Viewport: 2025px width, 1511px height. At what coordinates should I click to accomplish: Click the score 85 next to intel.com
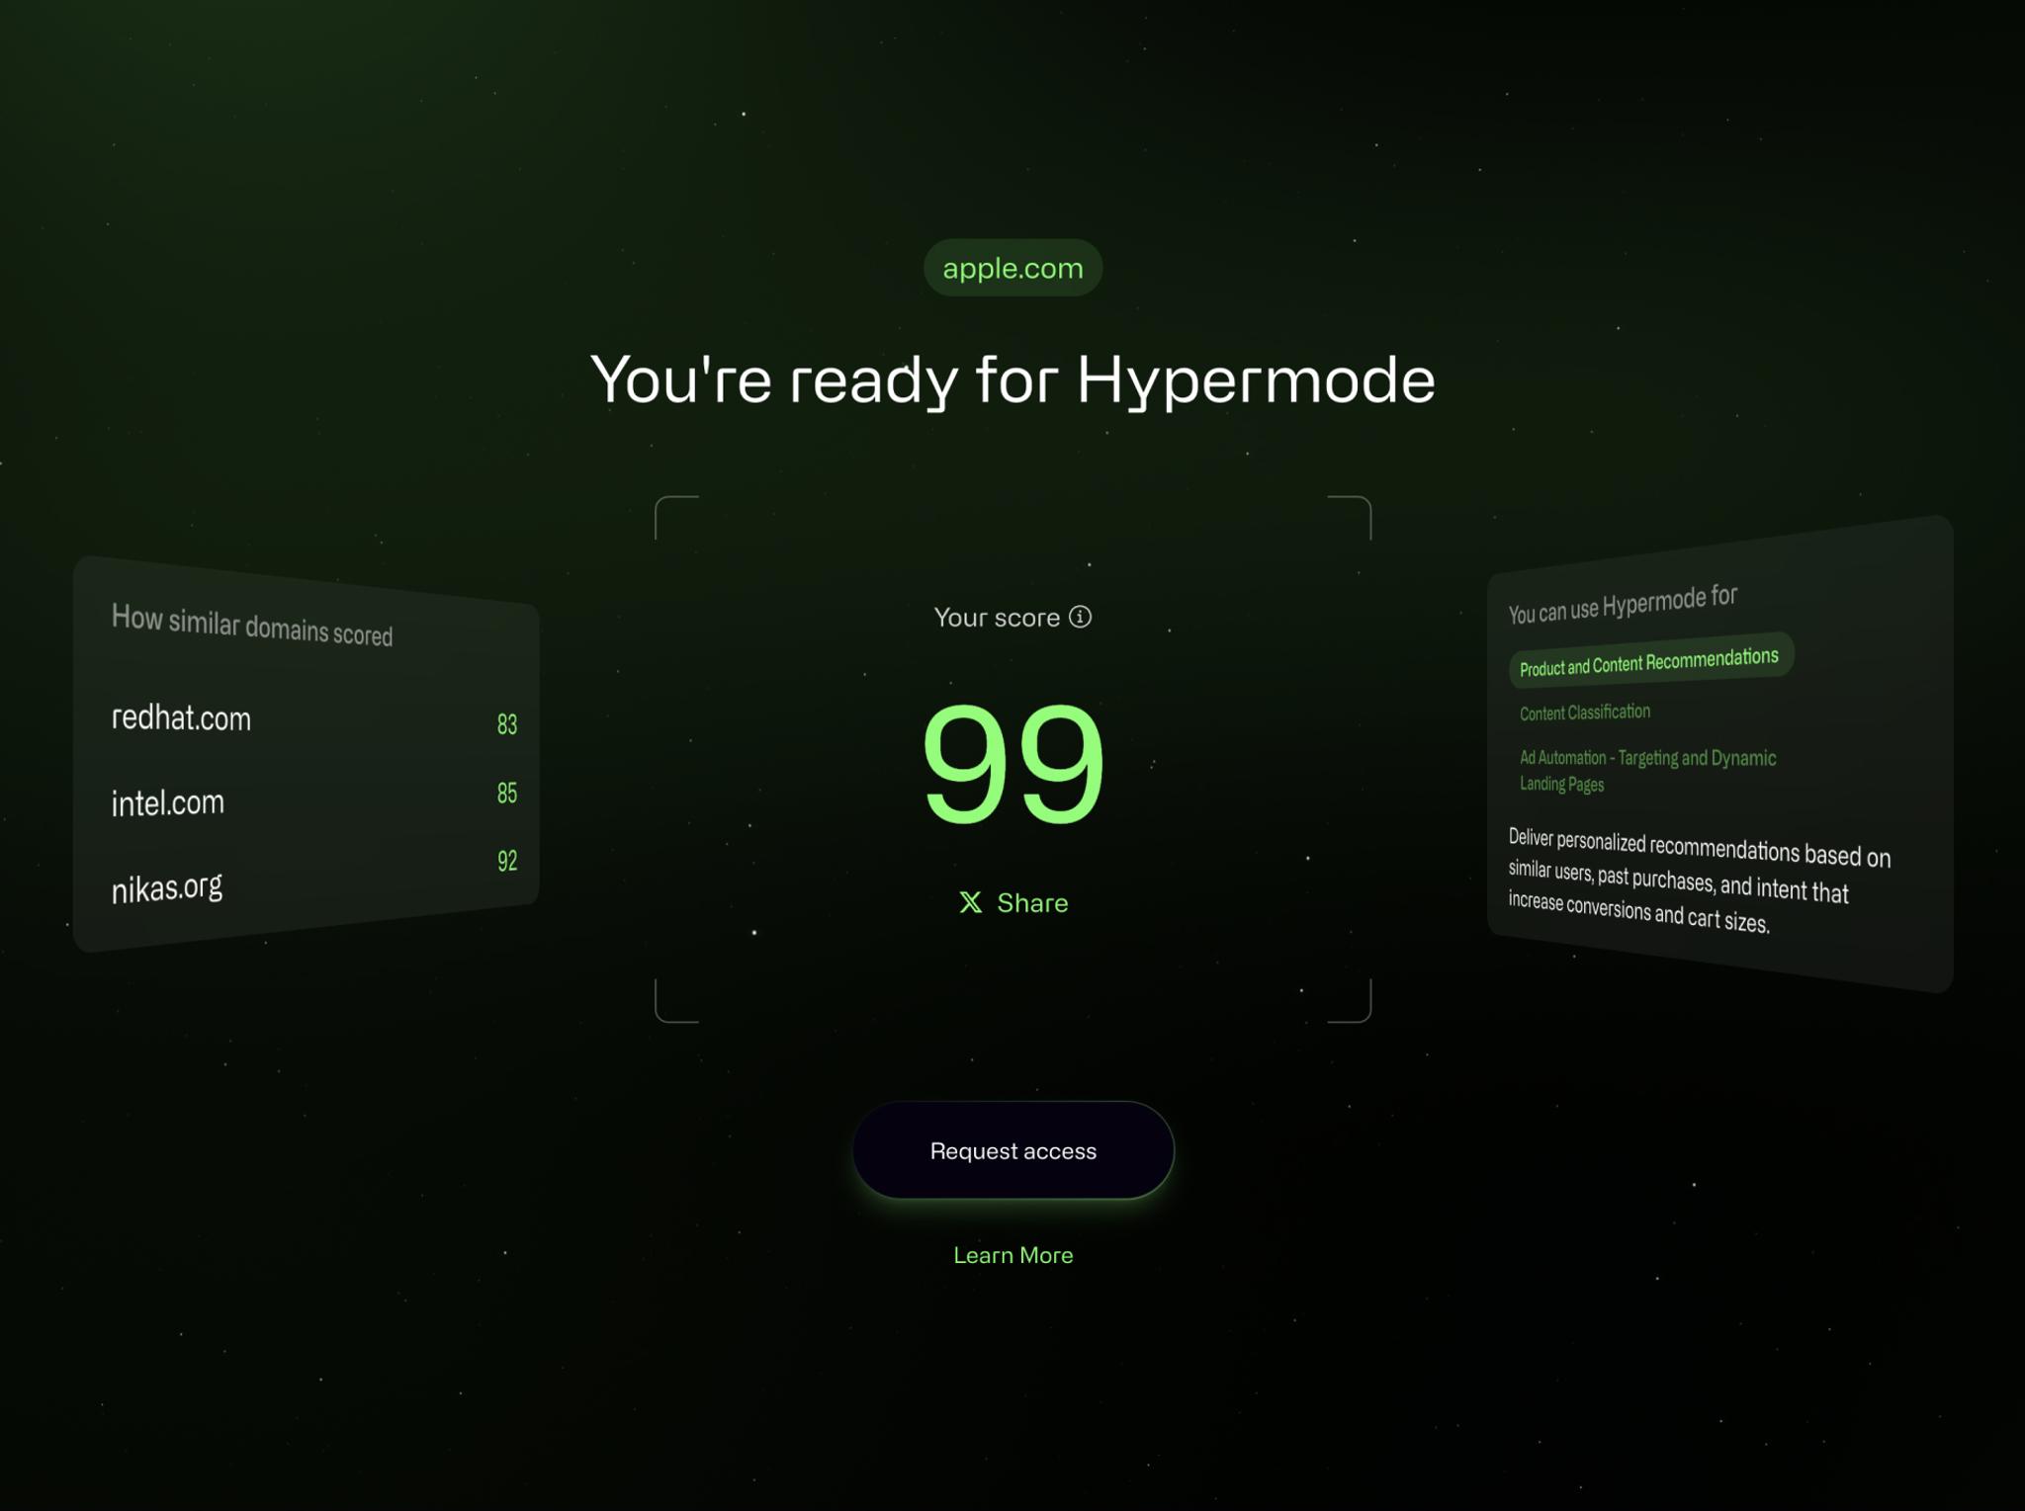(507, 793)
